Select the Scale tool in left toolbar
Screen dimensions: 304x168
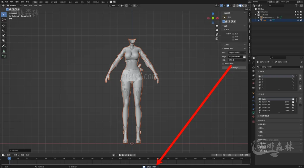[4, 35]
